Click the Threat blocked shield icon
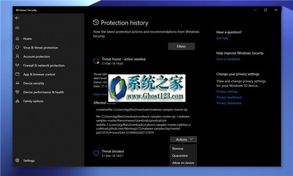The height and width of the screenshot is (176, 293). click(x=96, y=153)
